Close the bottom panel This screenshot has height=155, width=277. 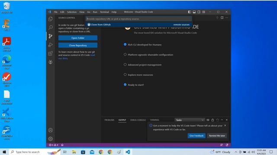tap(227, 120)
